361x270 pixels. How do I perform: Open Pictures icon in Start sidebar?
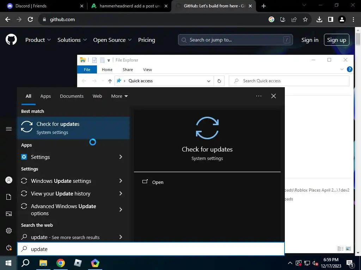click(9, 214)
